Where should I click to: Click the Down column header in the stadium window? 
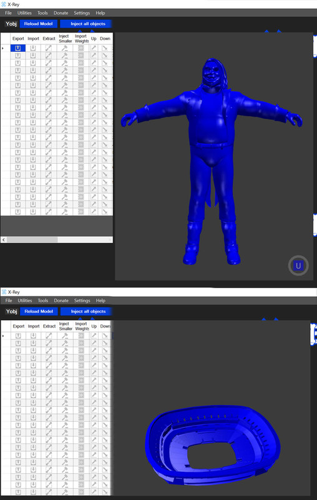tap(105, 326)
